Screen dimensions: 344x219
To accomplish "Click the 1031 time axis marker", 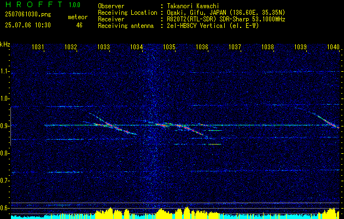I will point(38,47).
